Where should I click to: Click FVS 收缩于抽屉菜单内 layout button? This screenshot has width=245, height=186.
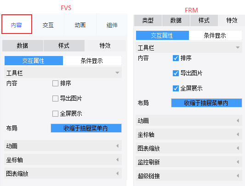(x=86, y=128)
